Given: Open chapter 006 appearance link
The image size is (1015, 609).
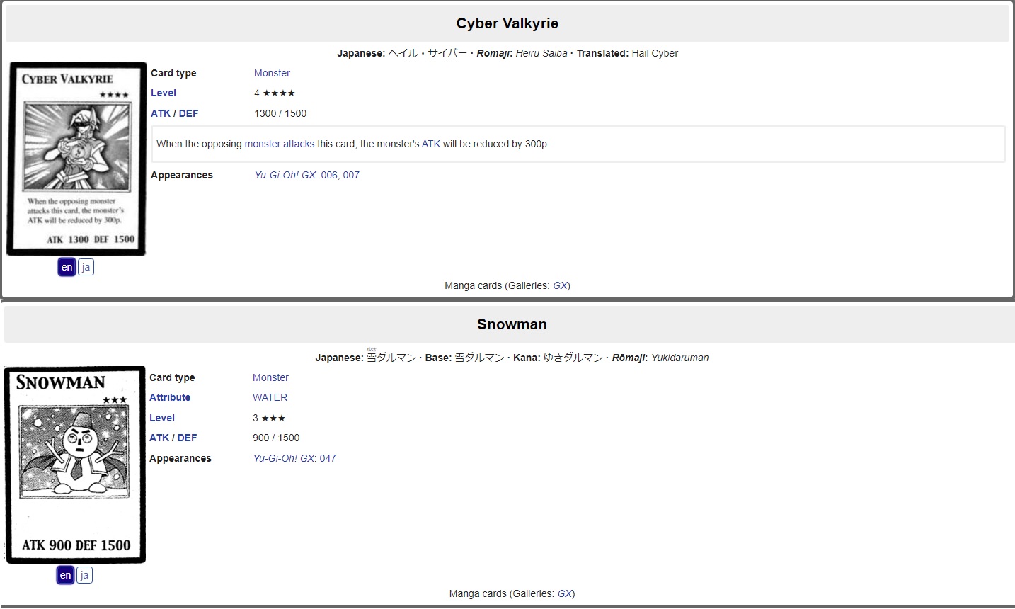Looking at the screenshot, I should pos(329,175).
